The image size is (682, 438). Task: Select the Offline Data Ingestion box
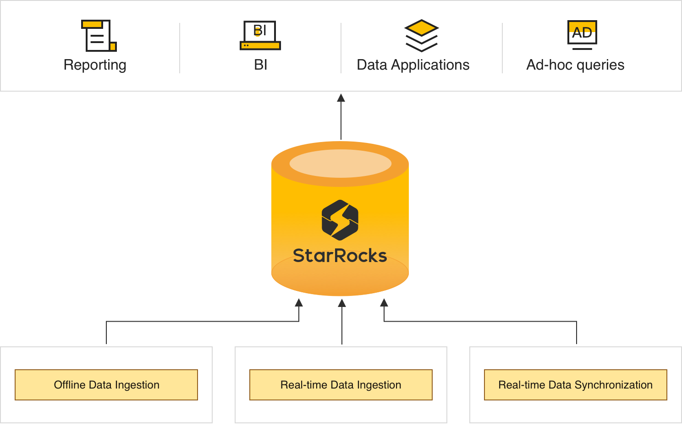pyautogui.click(x=106, y=385)
